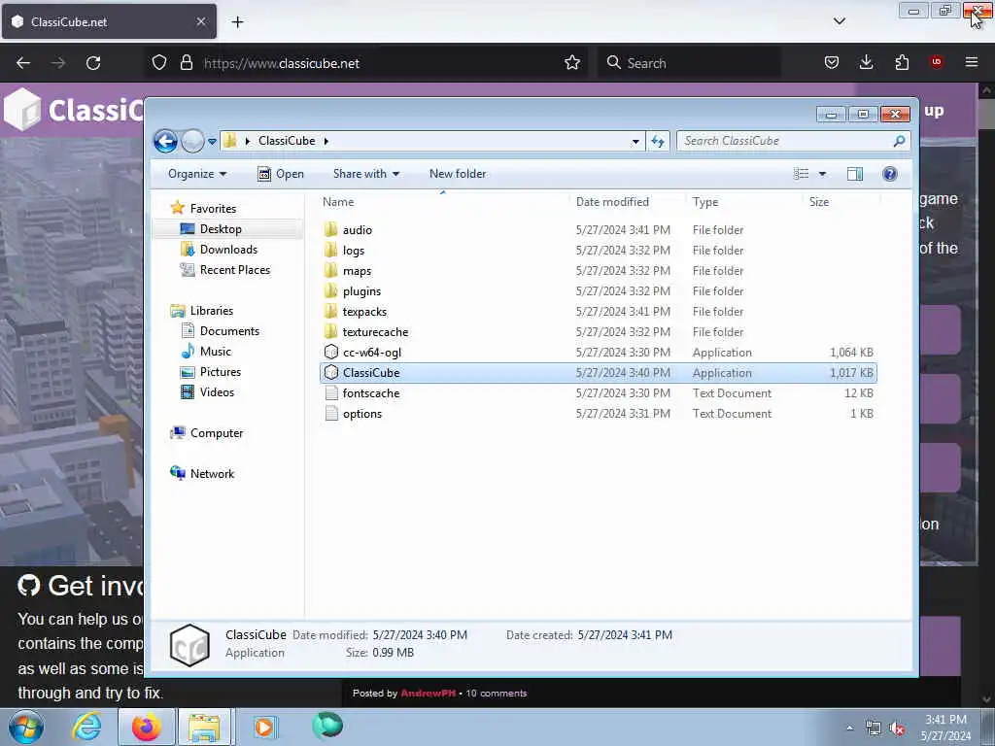Image resolution: width=995 pixels, height=746 pixels.
Task: Change view with the view icon button
Action: pyautogui.click(x=802, y=174)
